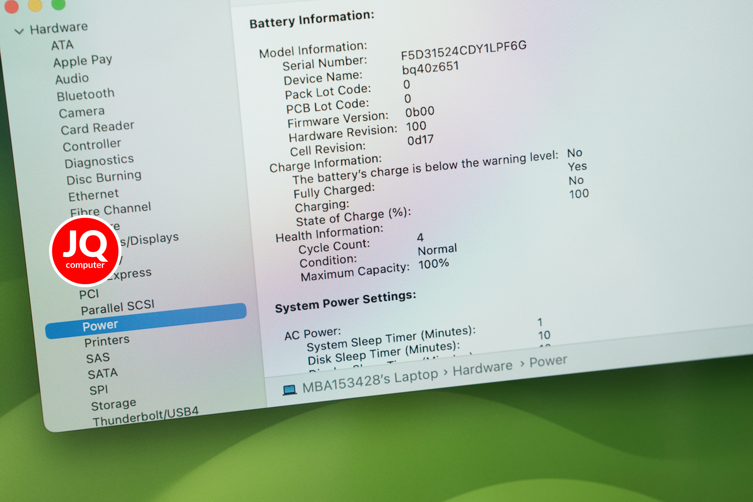This screenshot has width=753, height=502.
Task: Select Fibre Channel in sidebar
Action: [x=110, y=209]
